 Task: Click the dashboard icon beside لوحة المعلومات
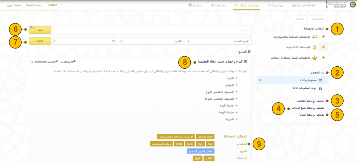click(320, 88)
